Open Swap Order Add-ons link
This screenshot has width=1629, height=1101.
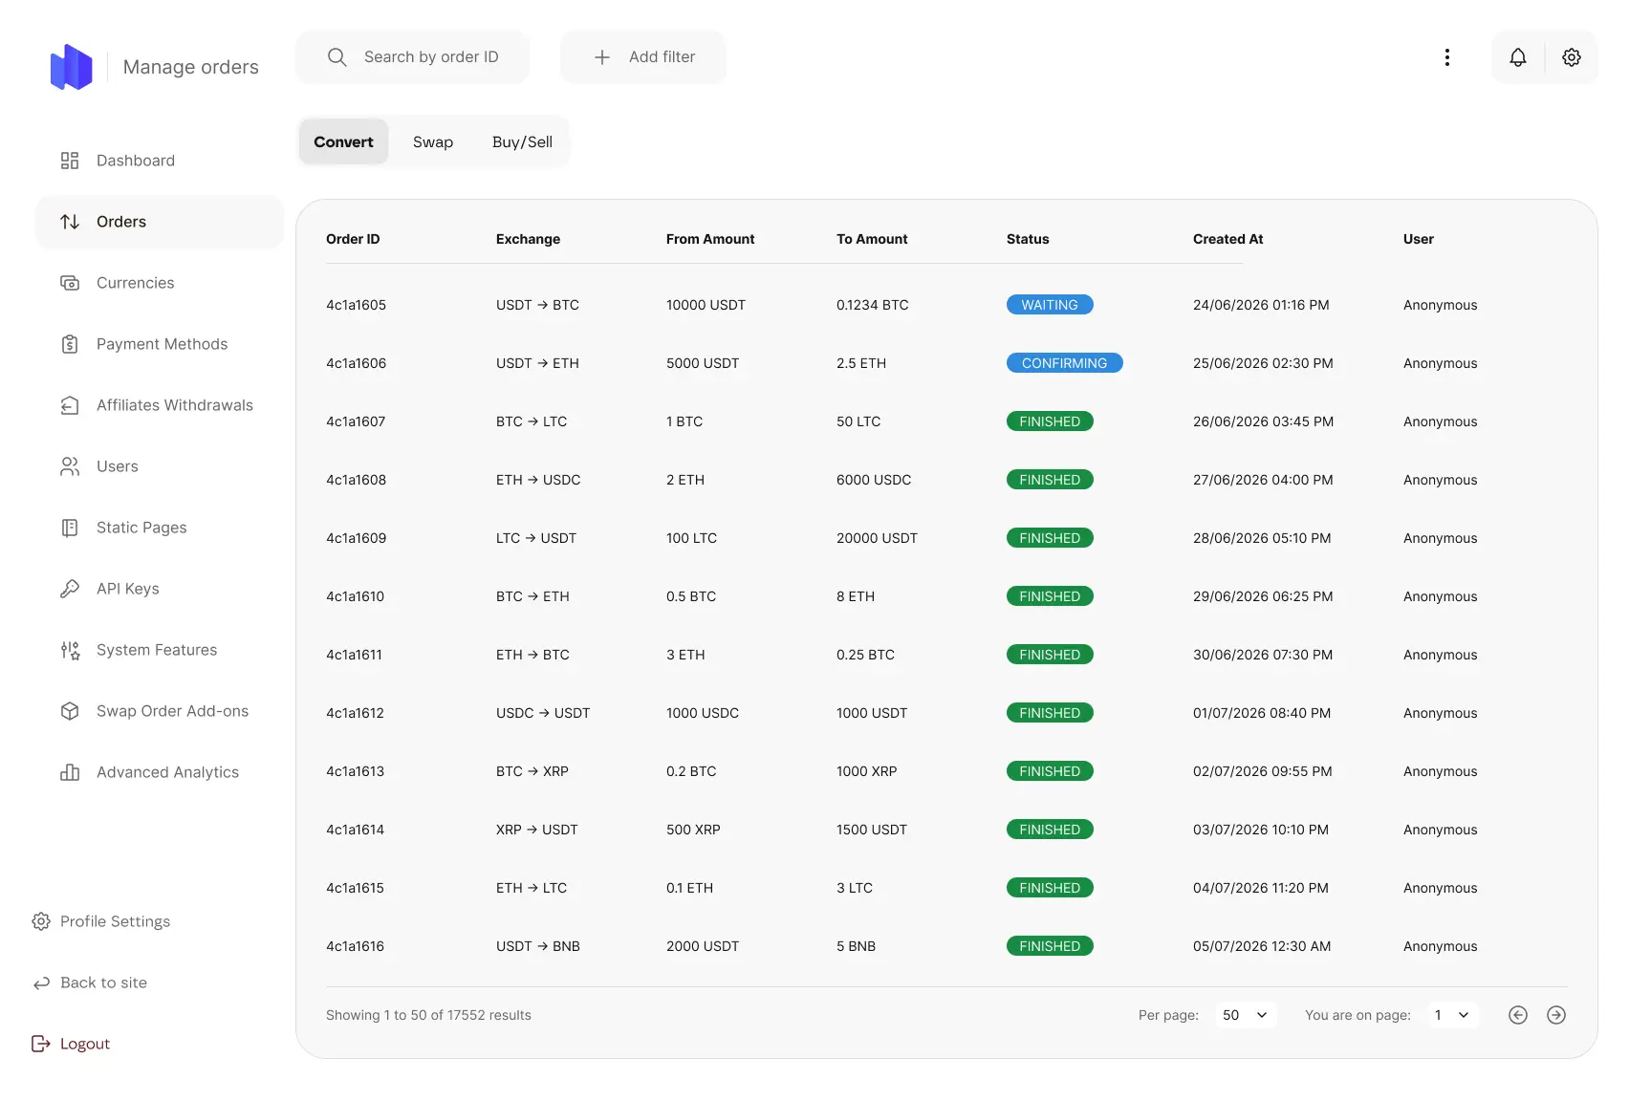(x=160, y=711)
